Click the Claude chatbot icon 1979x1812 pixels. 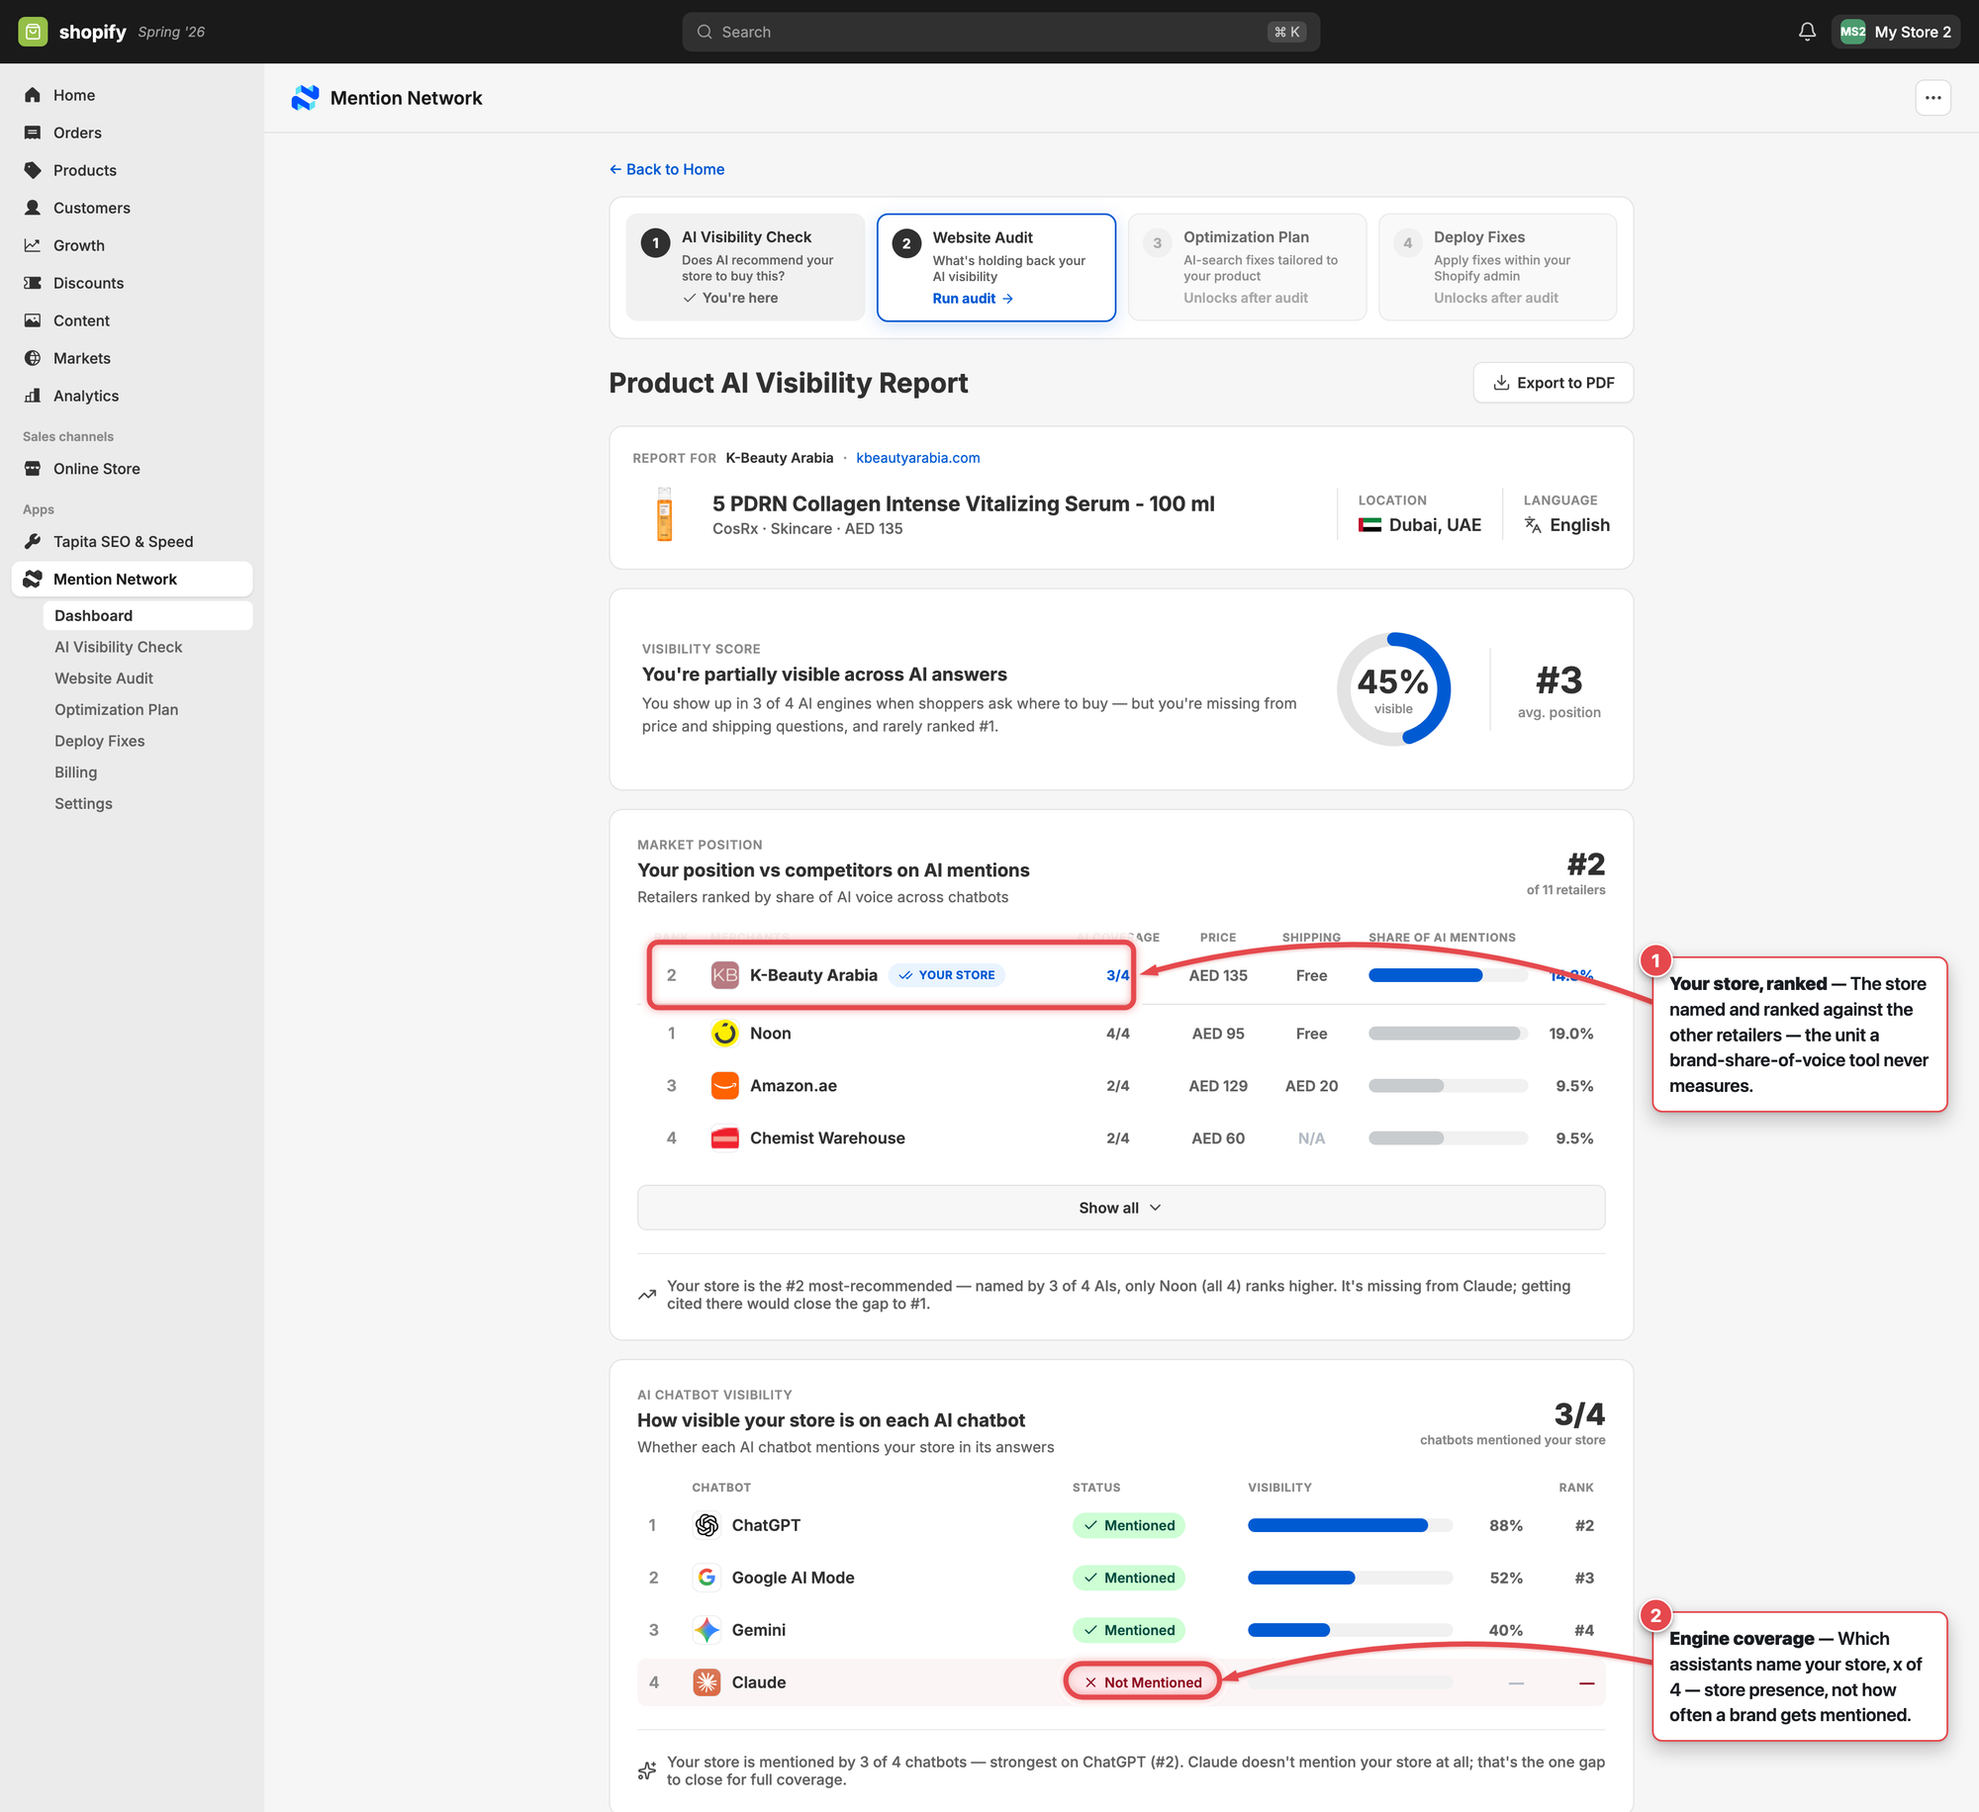tap(707, 1682)
